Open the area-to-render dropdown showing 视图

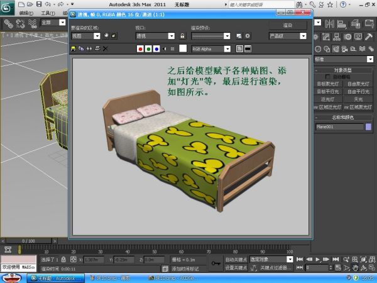click(x=85, y=36)
